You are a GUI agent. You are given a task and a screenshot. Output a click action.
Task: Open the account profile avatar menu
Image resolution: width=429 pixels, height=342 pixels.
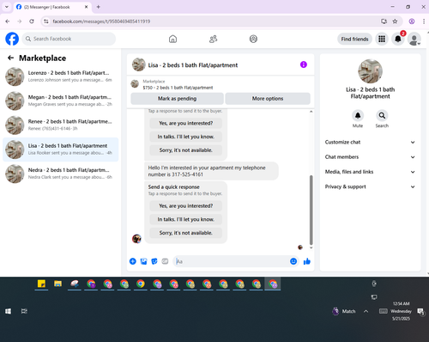coord(414,39)
